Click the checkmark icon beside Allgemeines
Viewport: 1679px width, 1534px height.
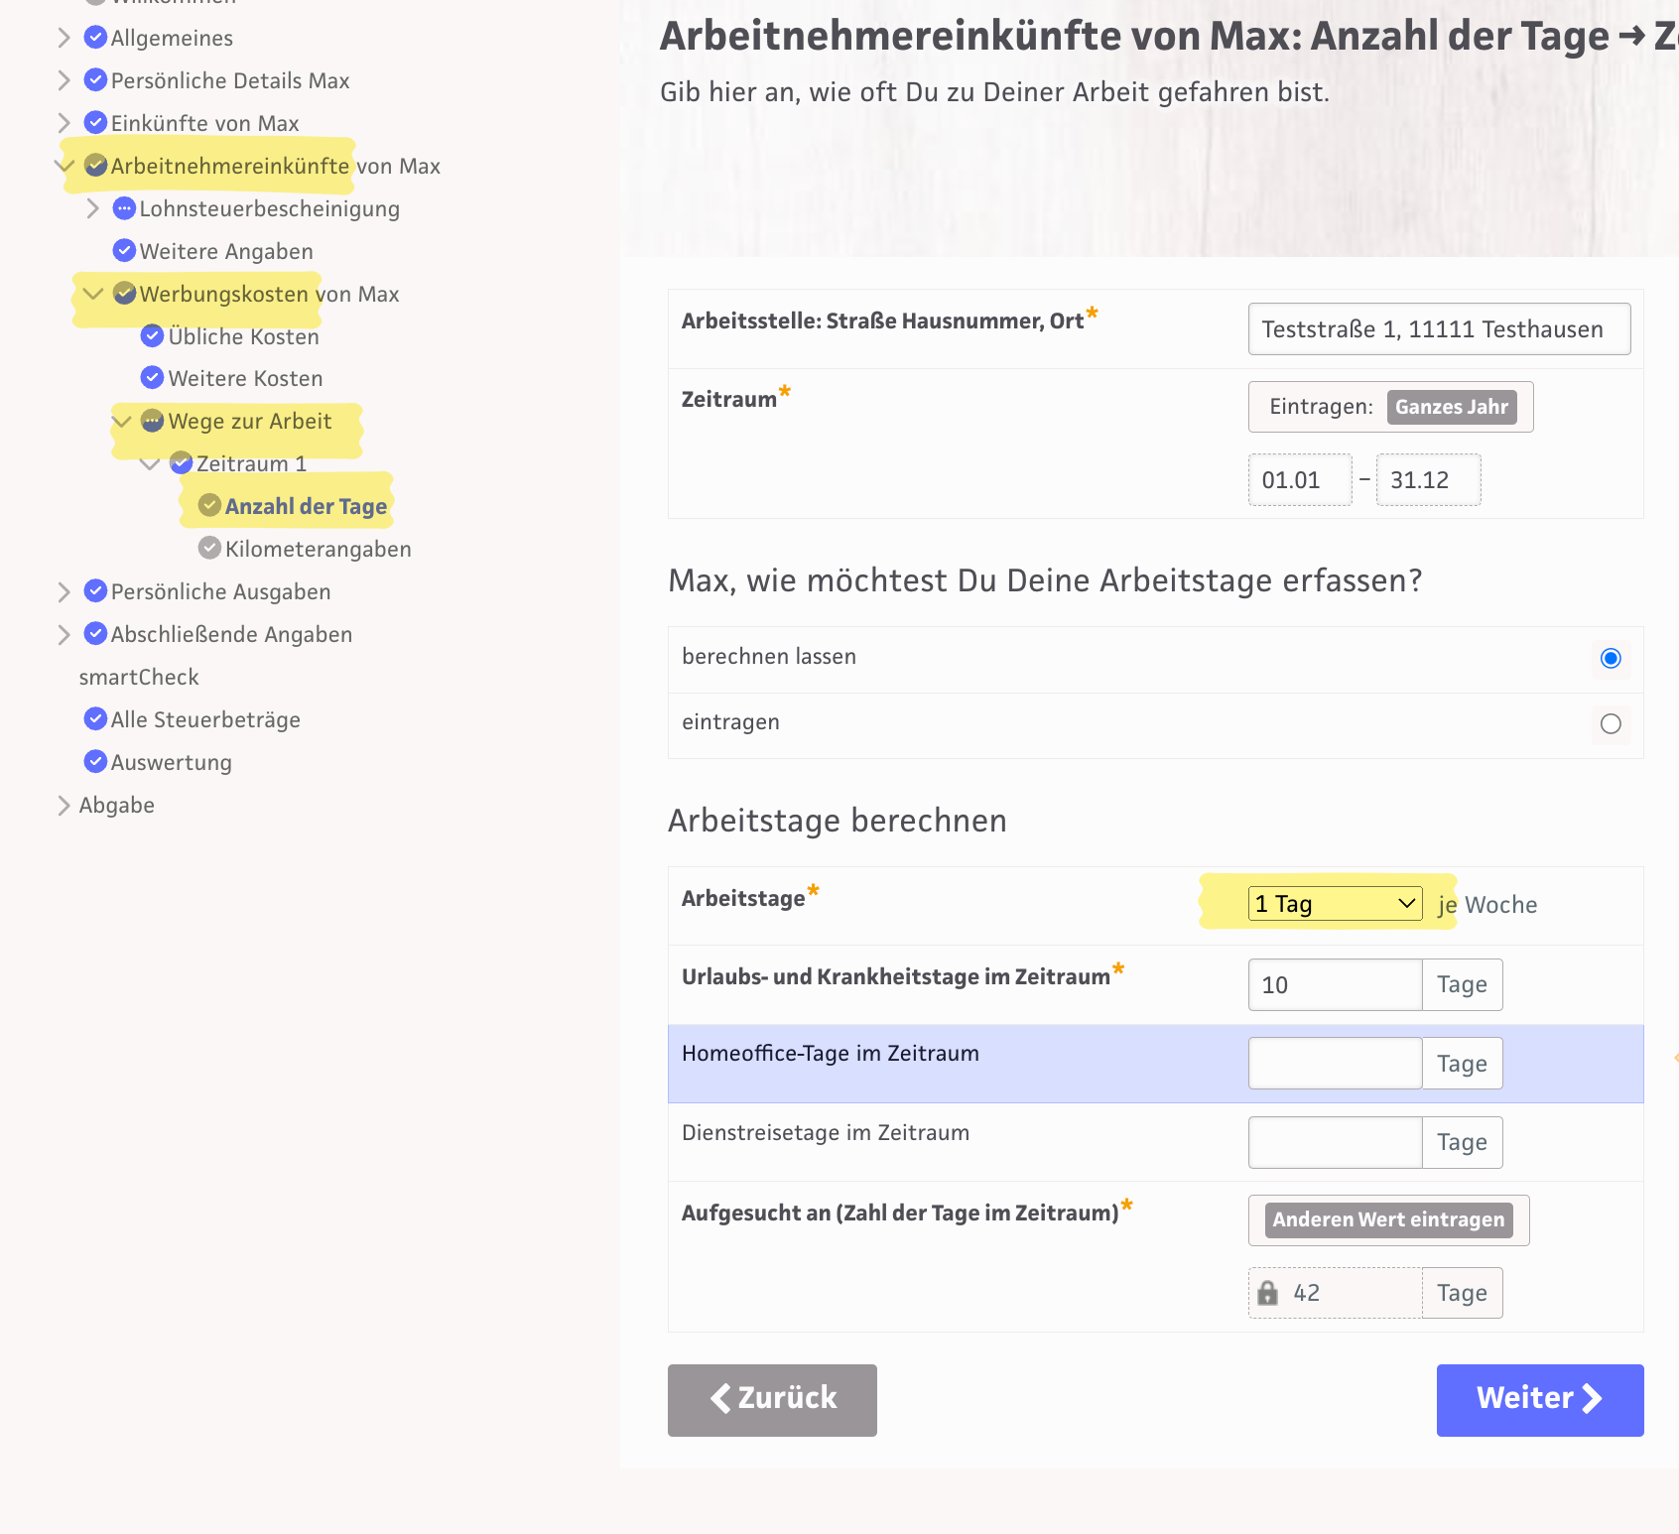click(x=95, y=38)
